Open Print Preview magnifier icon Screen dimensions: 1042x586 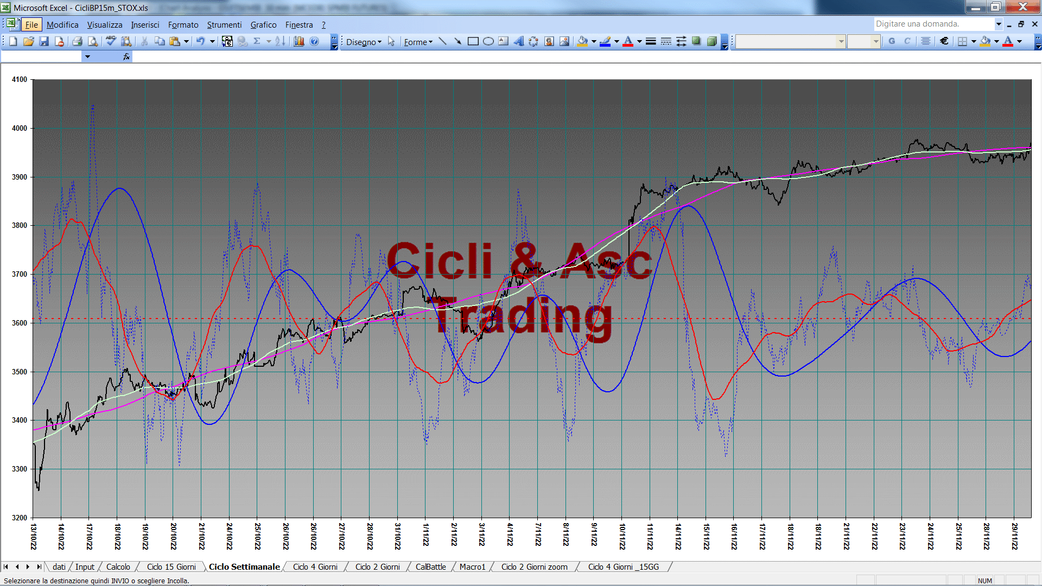point(93,41)
